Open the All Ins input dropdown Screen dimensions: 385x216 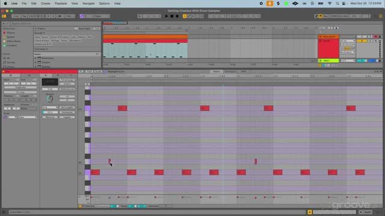pyautogui.click(x=348, y=41)
